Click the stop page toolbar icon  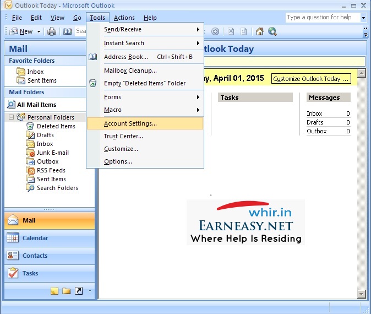pyautogui.click(x=231, y=31)
